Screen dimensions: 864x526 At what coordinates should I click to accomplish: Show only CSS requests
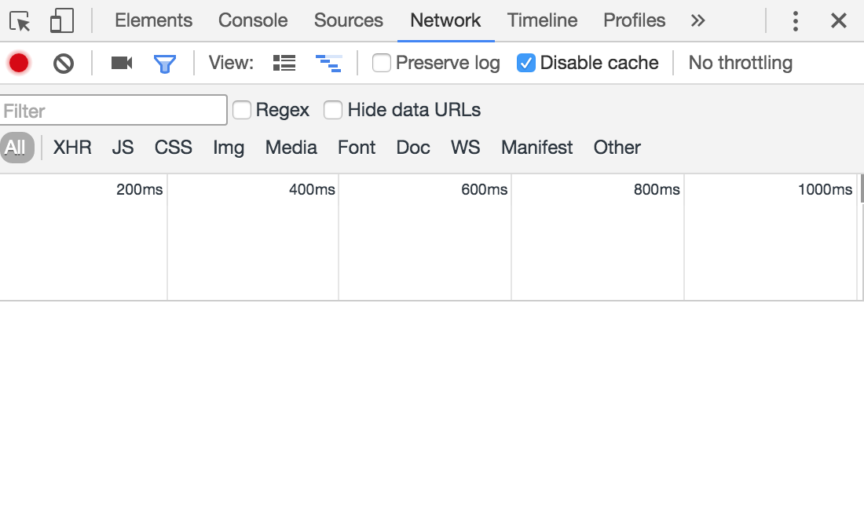pos(174,148)
